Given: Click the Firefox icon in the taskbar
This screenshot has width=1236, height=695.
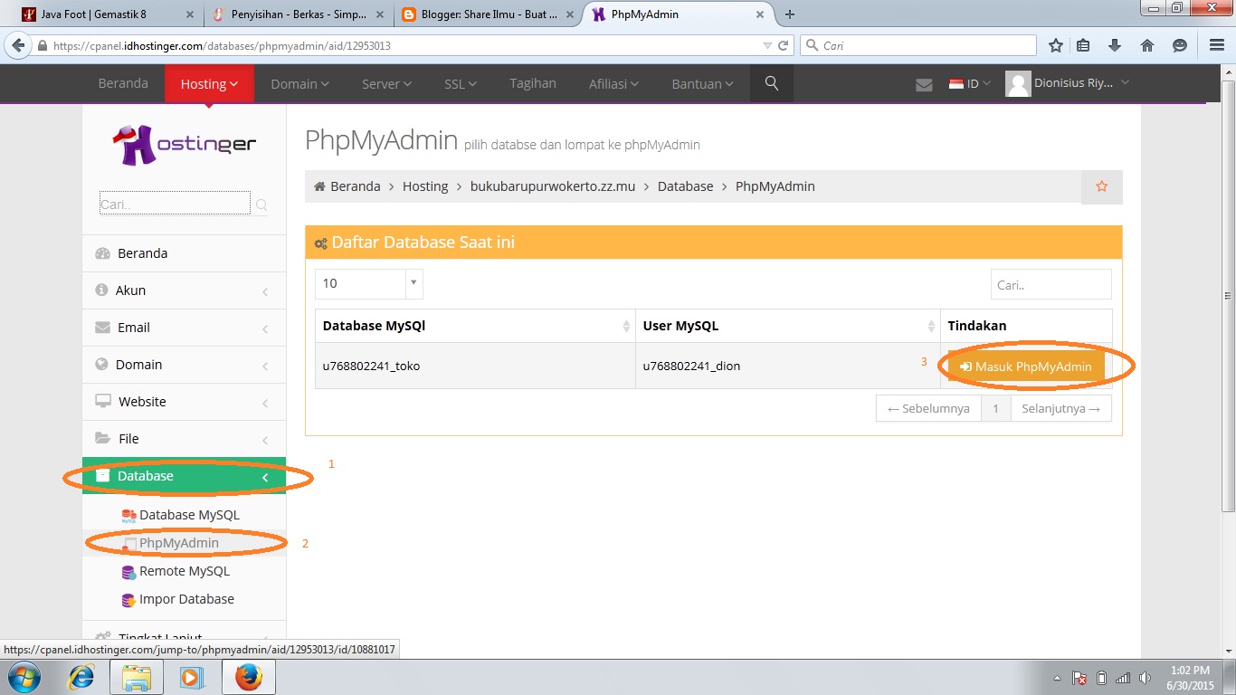Looking at the screenshot, I should tap(248, 677).
